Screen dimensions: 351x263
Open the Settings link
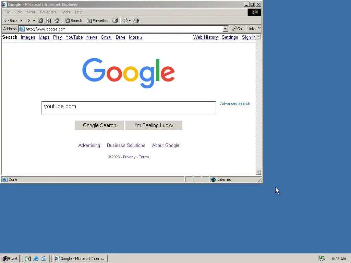(x=230, y=37)
